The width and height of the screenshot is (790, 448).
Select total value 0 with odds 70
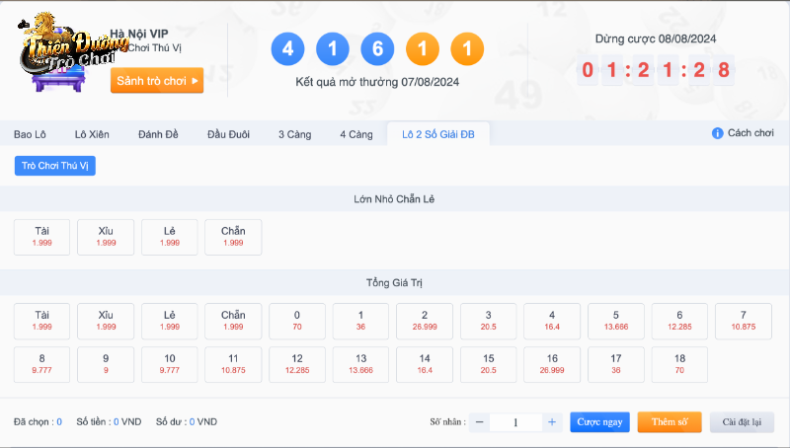tap(297, 321)
